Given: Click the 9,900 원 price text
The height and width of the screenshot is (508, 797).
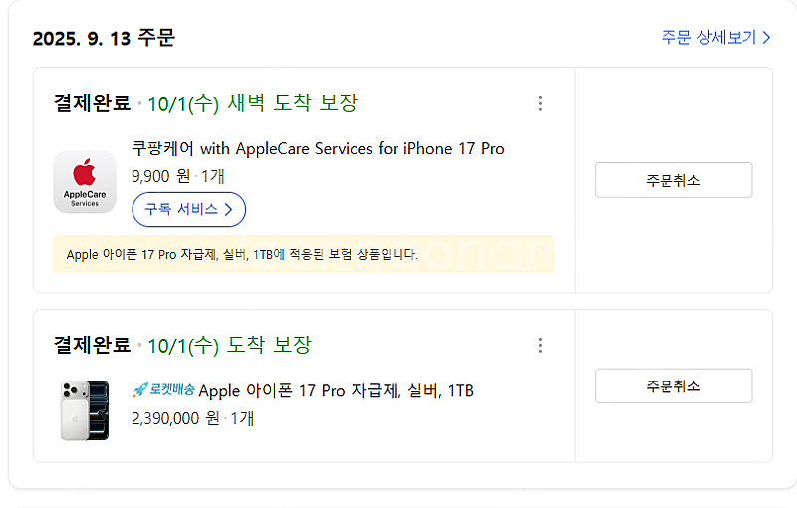Looking at the screenshot, I should coord(160,175).
